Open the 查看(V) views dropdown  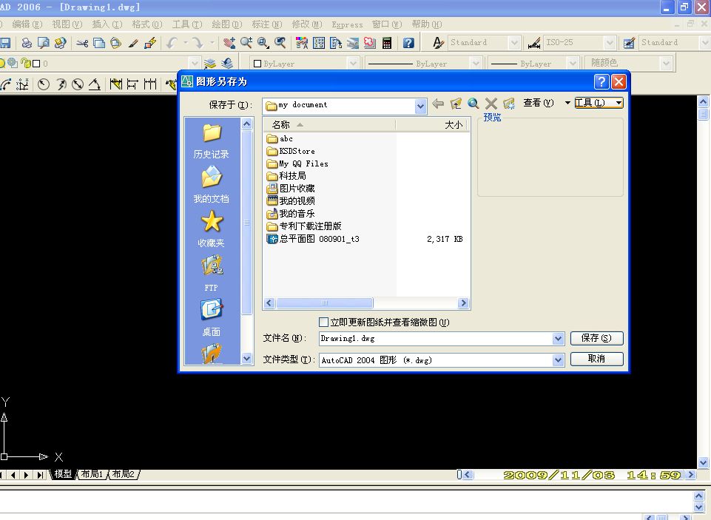click(x=547, y=103)
